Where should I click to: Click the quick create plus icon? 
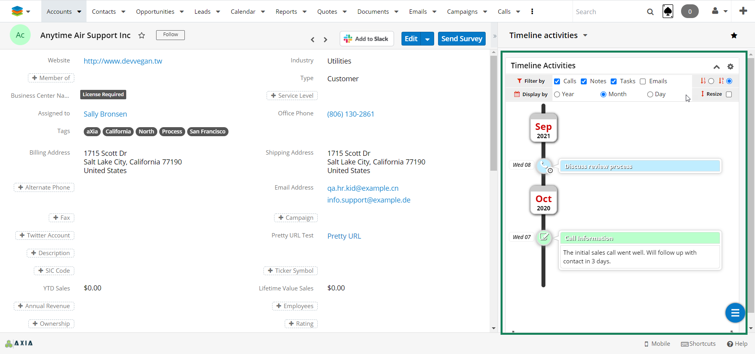[x=743, y=11]
